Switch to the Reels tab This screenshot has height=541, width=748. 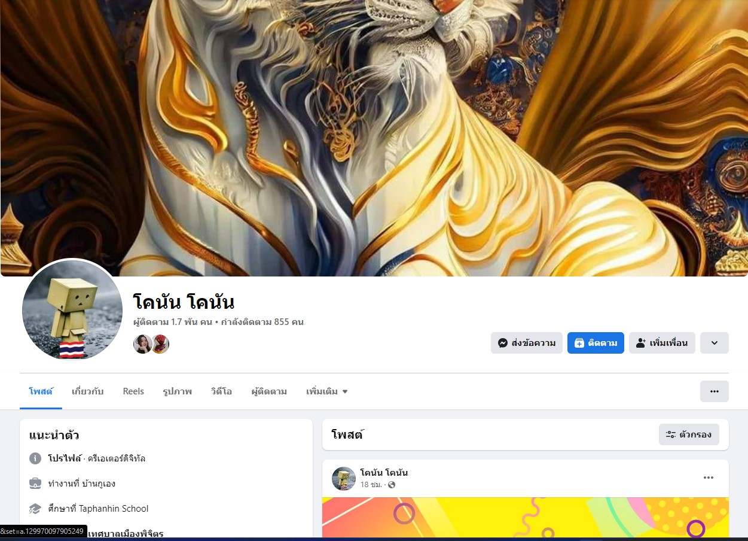(x=133, y=391)
